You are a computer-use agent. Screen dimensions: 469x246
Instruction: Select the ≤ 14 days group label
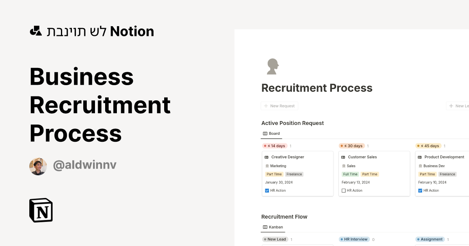(x=274, y=146)
